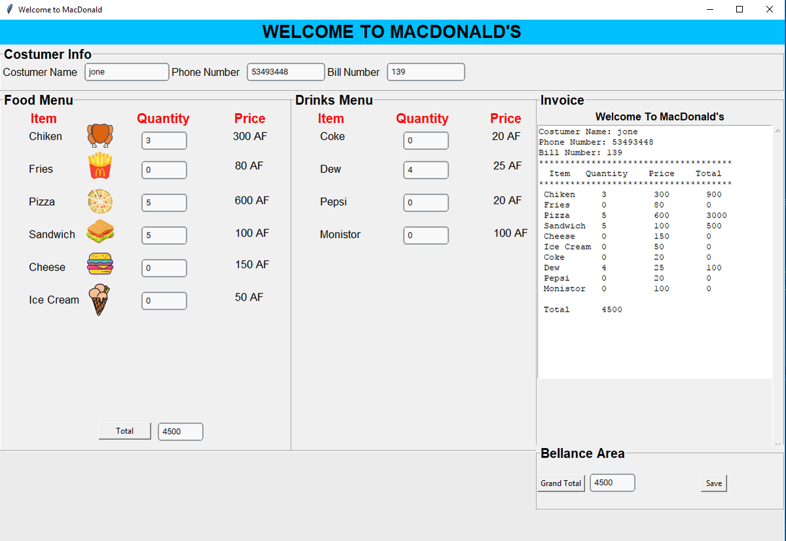Image resolution: width=786 pixels, height=541 pixels.
Task: Click the cheese burger icon
Action: (x=100, y=265)
